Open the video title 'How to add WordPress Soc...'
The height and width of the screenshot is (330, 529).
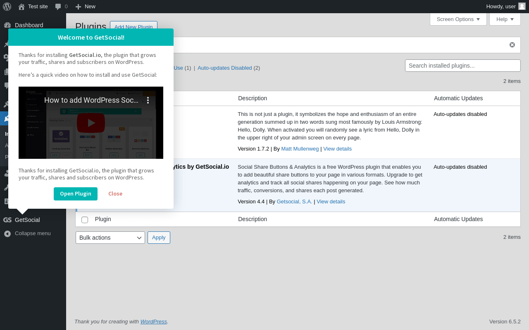(91, 100)
